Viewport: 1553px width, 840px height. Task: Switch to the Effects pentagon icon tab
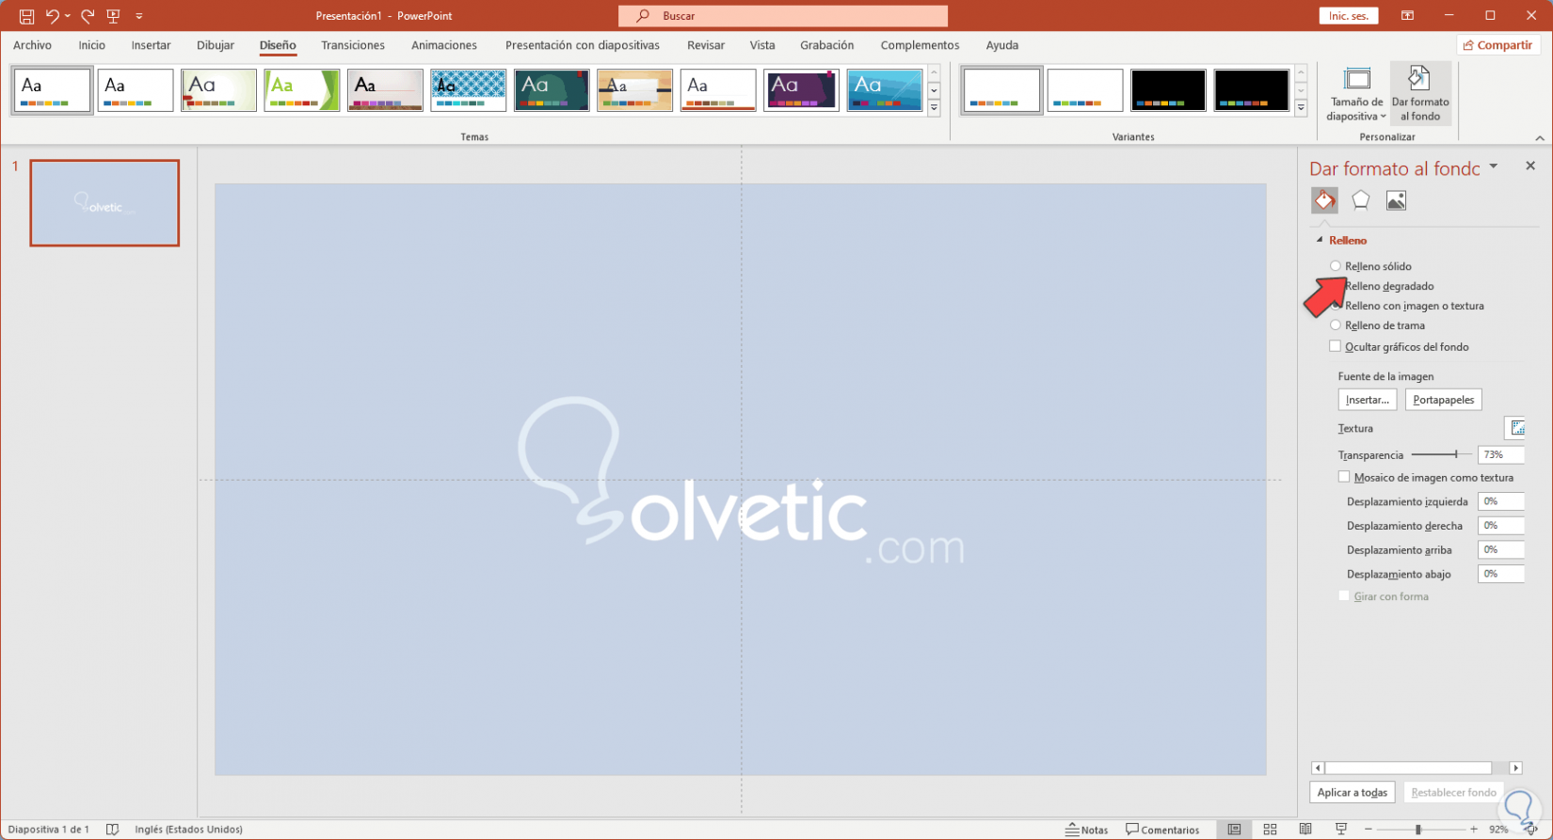(1360, 200)
